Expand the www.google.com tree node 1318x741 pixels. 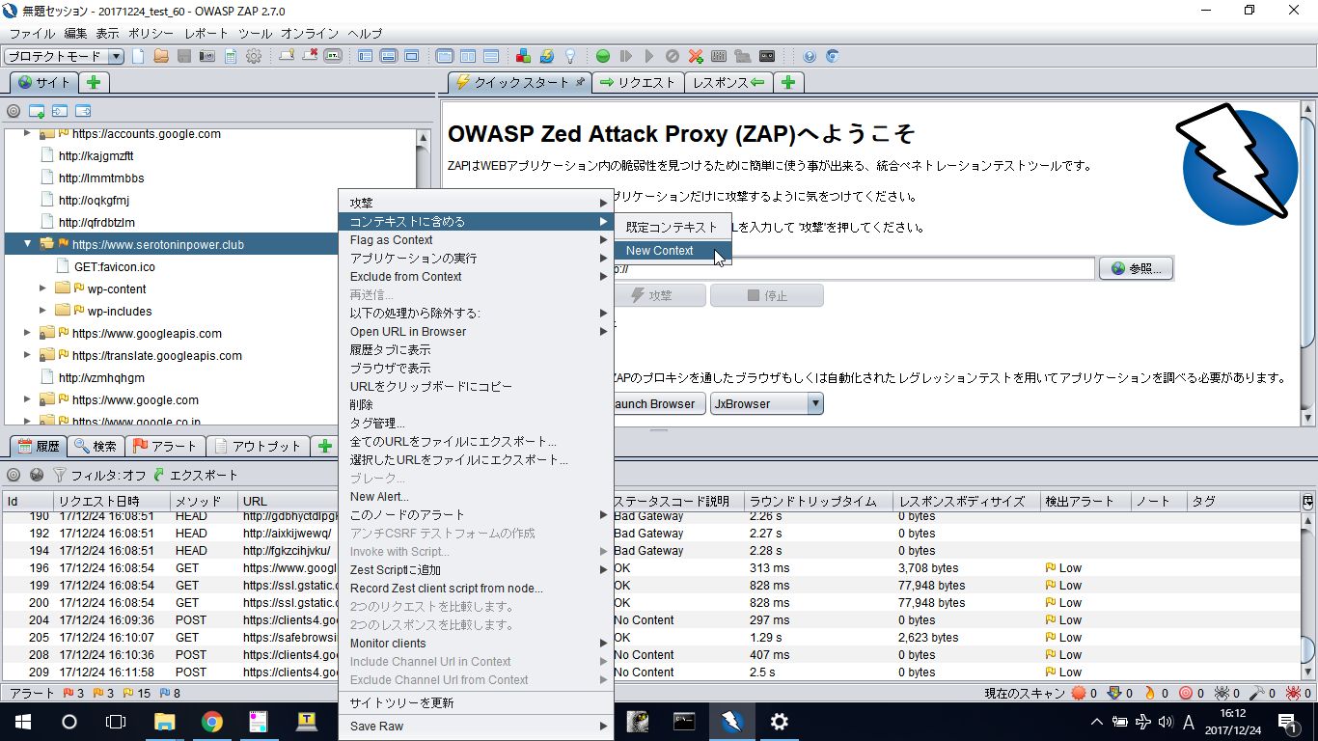point(28,399)
